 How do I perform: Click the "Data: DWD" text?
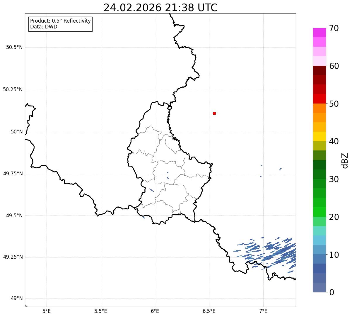44,27
